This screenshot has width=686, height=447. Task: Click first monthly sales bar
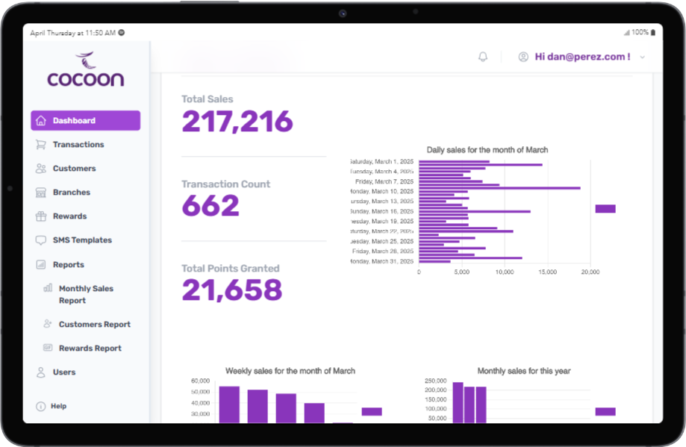(458, 403)
